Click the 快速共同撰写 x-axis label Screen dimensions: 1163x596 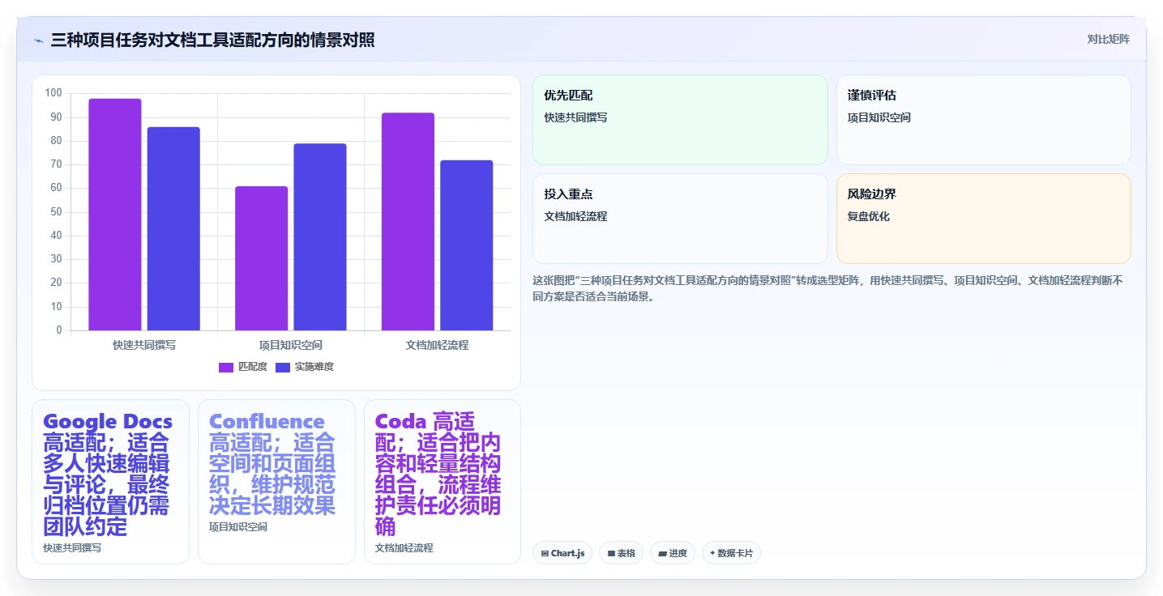pos(144,345)
